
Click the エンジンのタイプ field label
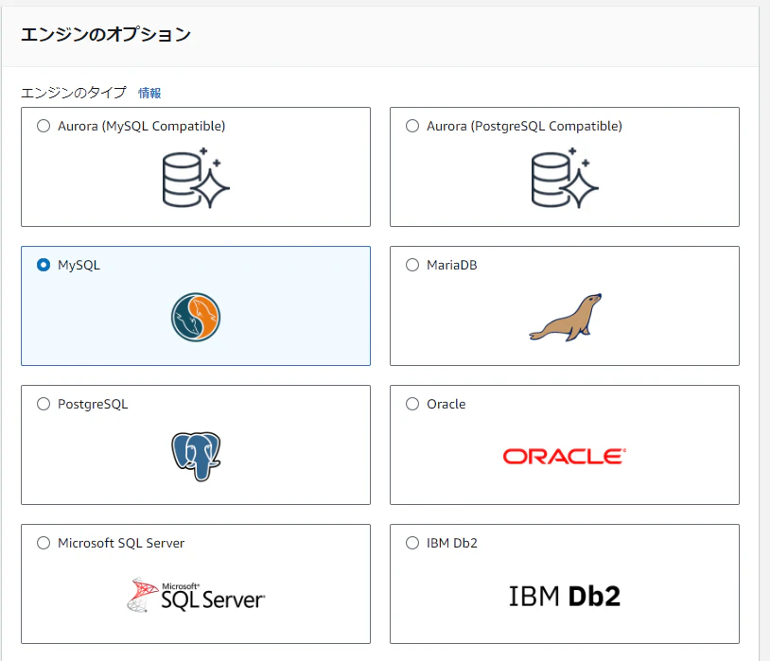[74, 93]
